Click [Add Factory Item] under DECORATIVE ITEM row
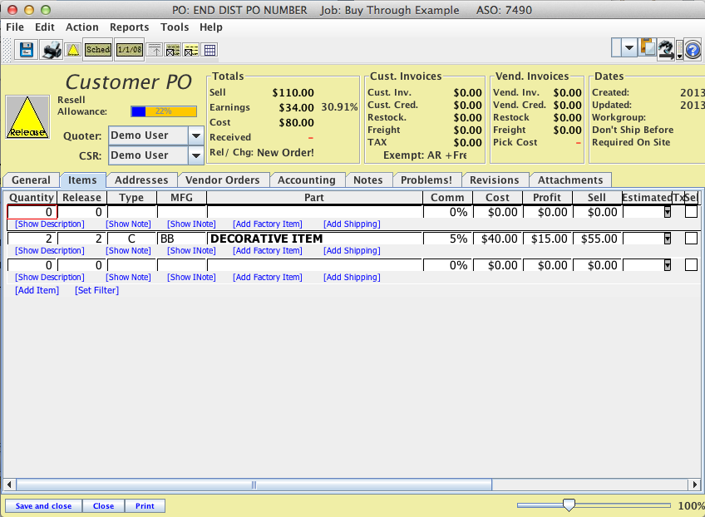Viewport: 705px width, 517px height. coord(268,250)
